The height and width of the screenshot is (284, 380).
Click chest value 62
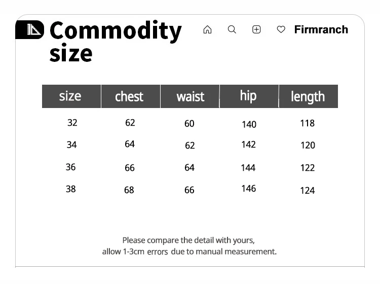point(130,123)
